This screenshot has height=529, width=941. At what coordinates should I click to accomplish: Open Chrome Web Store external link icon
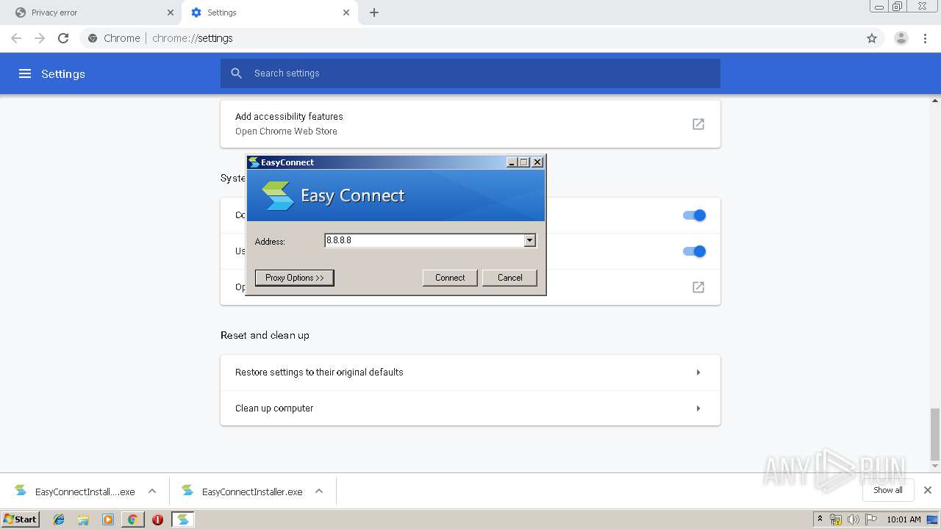coord(698,124)
